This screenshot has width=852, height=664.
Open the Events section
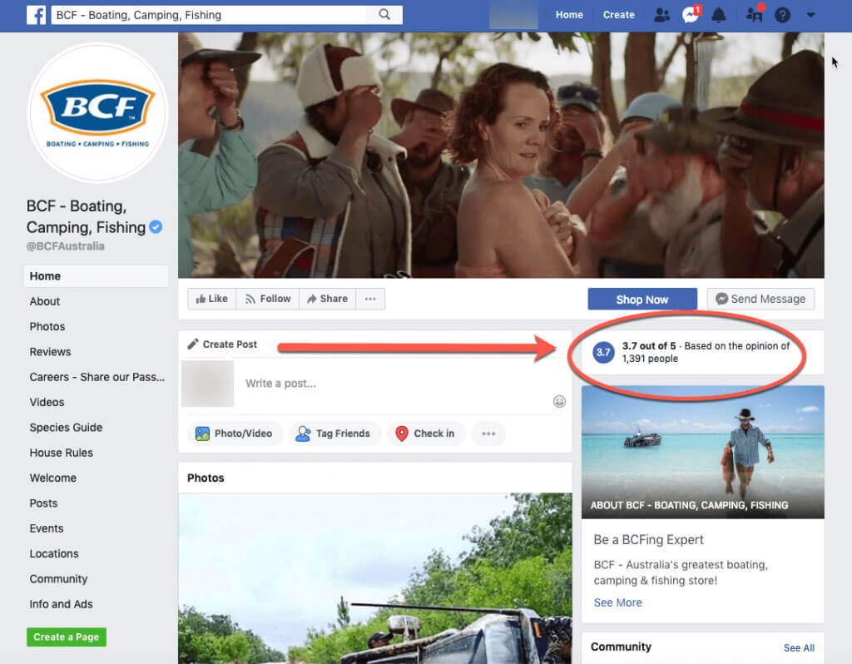click(x=47, y=528)
